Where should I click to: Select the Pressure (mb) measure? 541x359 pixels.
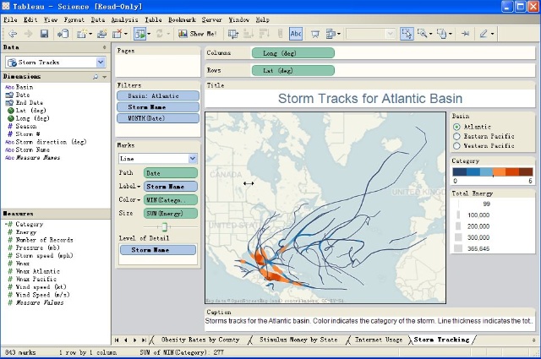37,247
